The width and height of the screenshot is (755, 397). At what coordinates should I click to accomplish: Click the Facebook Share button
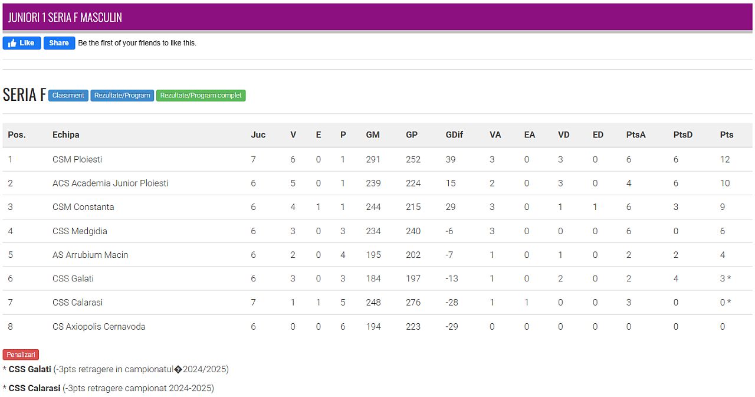pos(59,43)
